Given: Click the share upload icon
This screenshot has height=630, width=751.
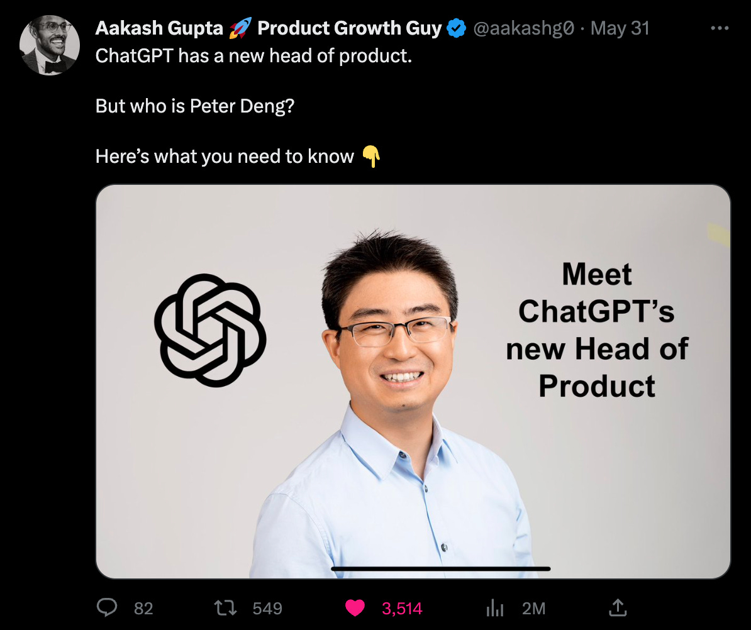Looking at the screenshot, I should (618, 607).
